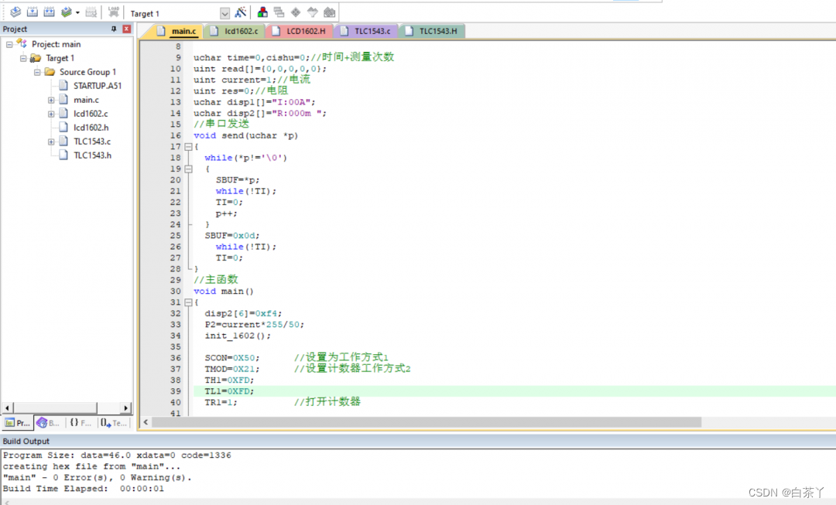Click the Build target toolbar icon
The height and width of the screenshot is (505, 836).
click(32, 12)
